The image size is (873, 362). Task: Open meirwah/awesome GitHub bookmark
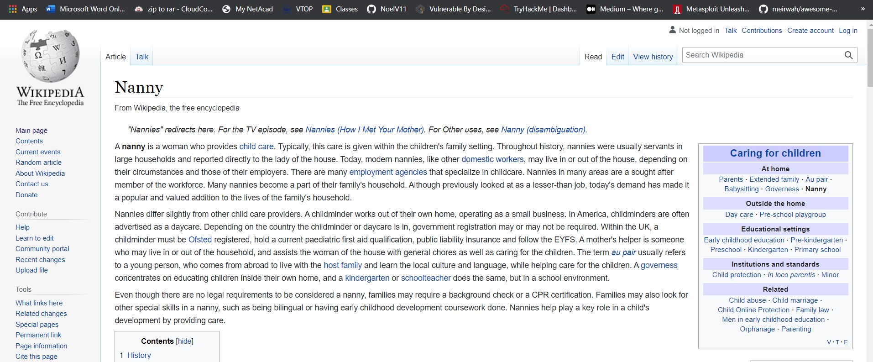798,9
